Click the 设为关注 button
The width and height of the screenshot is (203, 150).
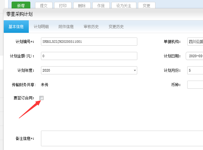124,6
